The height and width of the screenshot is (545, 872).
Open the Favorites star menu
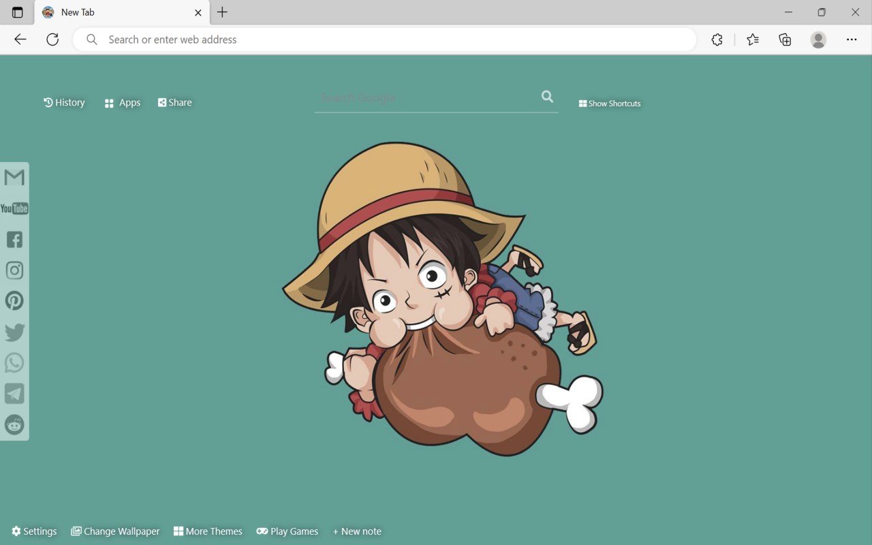pos(753,40)
